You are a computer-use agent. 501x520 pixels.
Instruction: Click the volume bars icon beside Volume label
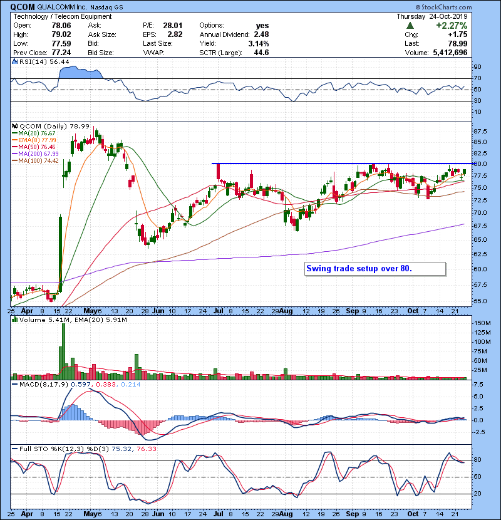coord(14,320)
